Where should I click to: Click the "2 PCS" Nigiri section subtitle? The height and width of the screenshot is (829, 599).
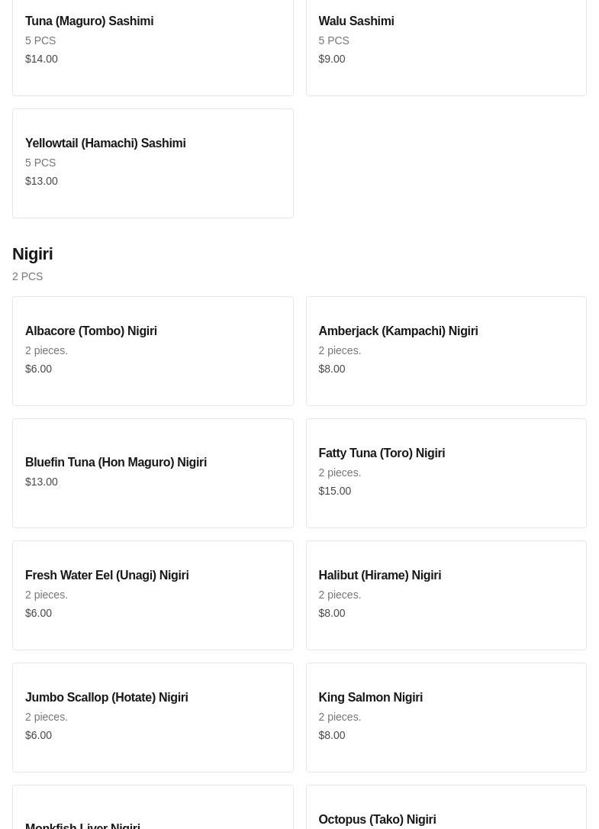27,276
